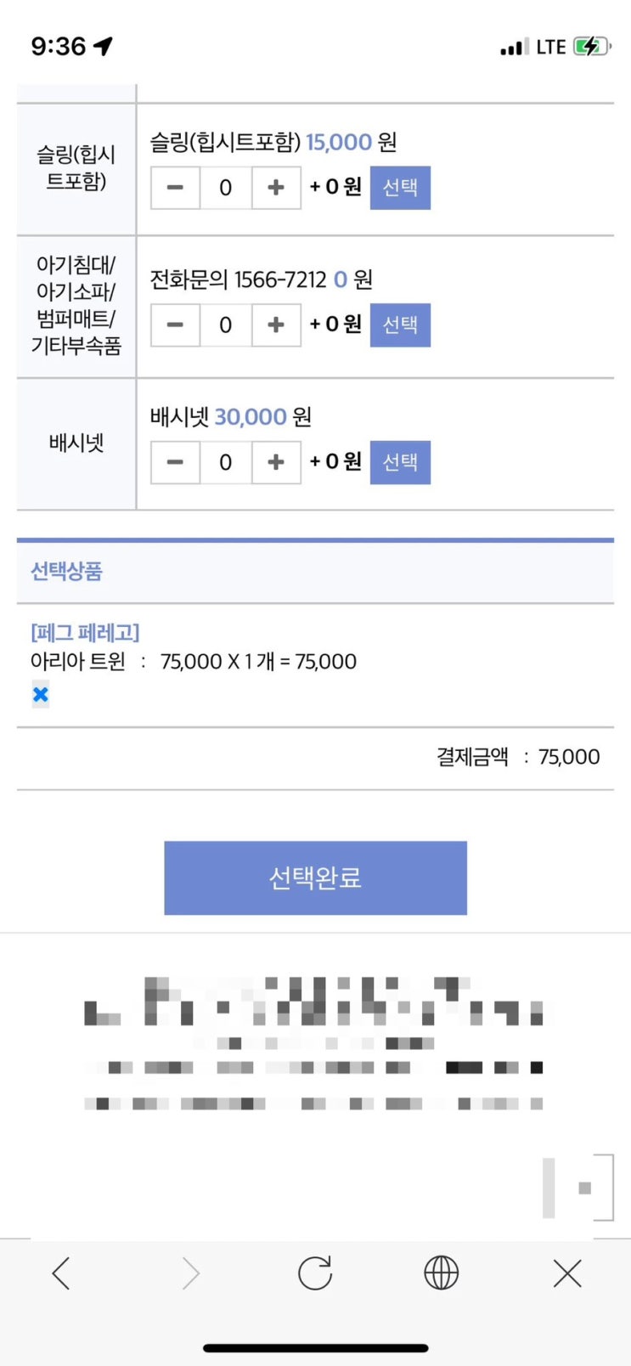Screen dimensions: 631x1366
Task: Open in browser via the globe icon
Action: point(441,1273)
